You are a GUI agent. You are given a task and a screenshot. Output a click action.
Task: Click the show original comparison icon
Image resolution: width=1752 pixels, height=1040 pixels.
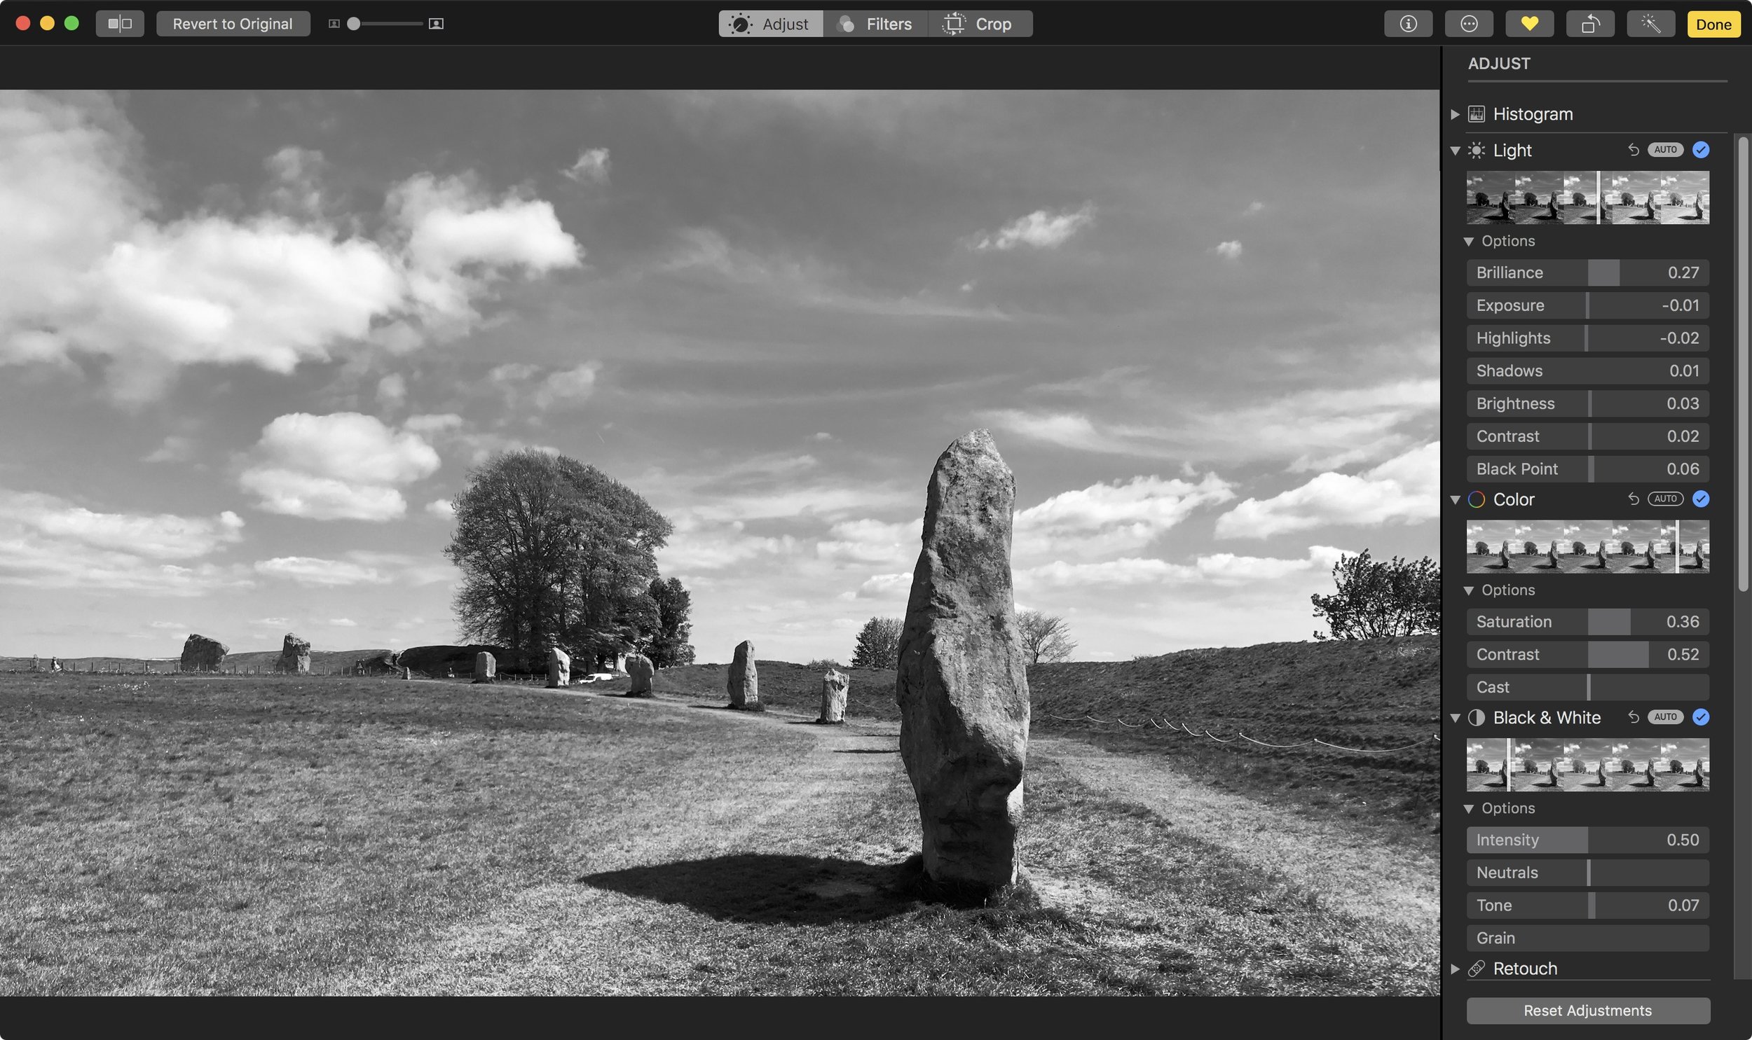tap(120, 24)
